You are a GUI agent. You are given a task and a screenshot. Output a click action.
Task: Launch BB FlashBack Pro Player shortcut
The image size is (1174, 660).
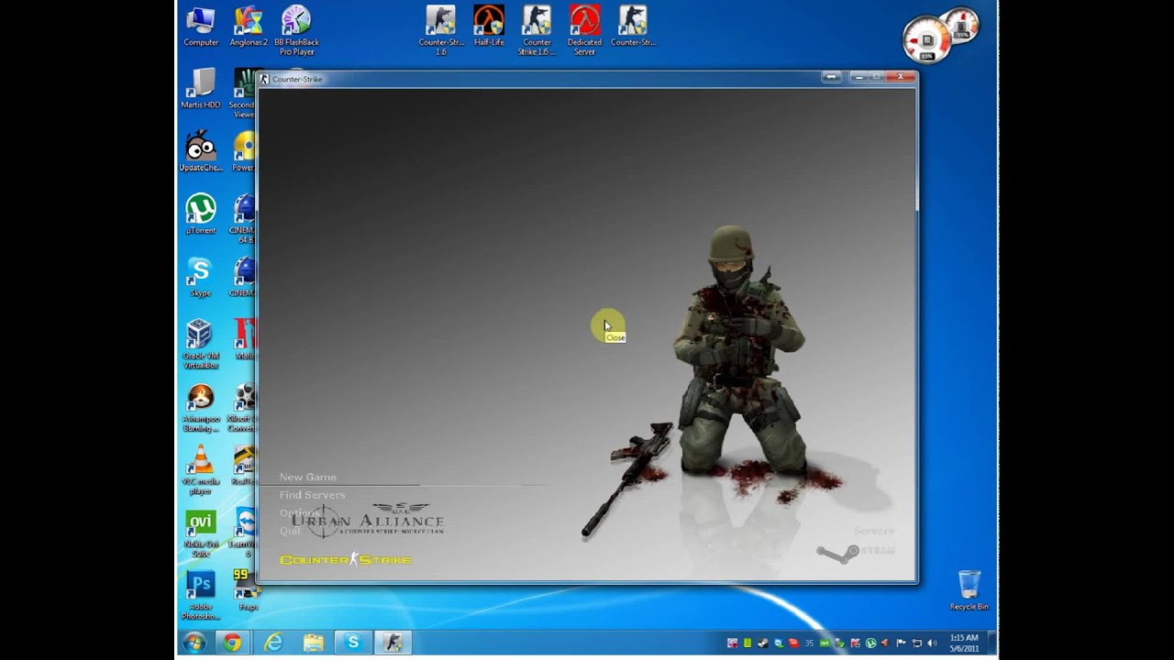(296, 30)
